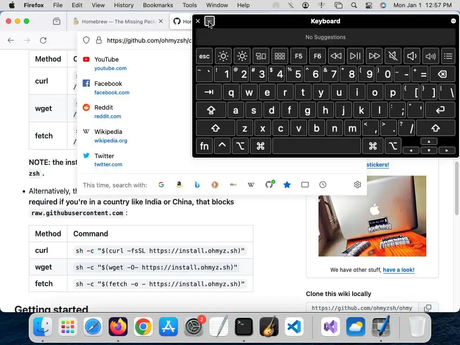The image size is (460, 345).
Task: Hit the play/pause media key
Action: coord(355,56)
